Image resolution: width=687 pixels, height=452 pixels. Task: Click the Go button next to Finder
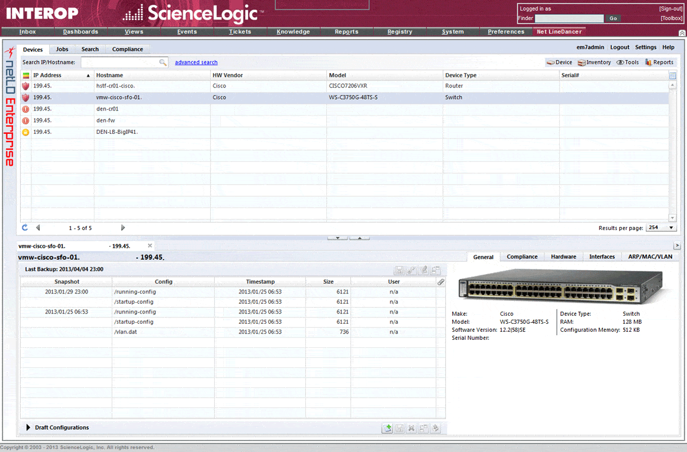613,18
